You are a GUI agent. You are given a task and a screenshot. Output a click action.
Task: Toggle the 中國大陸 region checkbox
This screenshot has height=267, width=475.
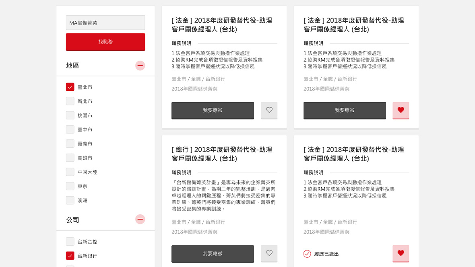click(x=70, y=172)
